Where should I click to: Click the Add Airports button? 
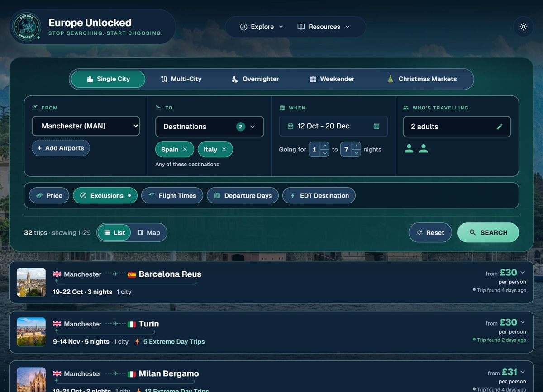pos(61,148)
